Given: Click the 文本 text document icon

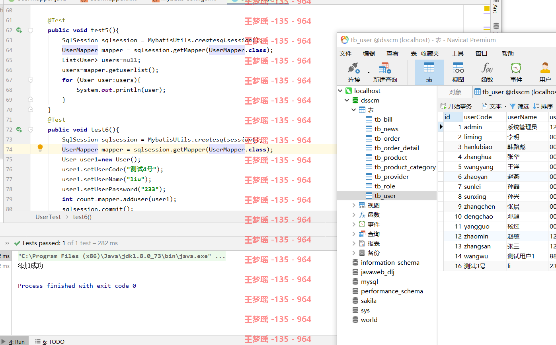Looking at the screenshot, I should [x=484, y=106].
